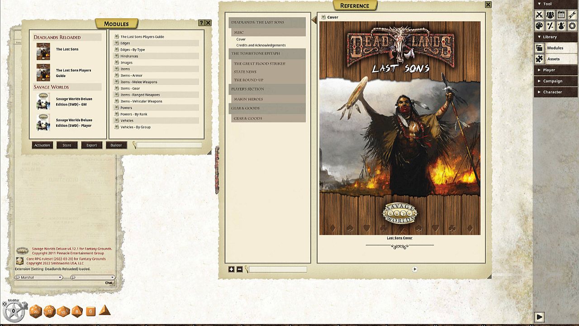Pick up the d4 pyramid die
The height and width of the screenshot is (326, 579).
click(x=104, y=310)
